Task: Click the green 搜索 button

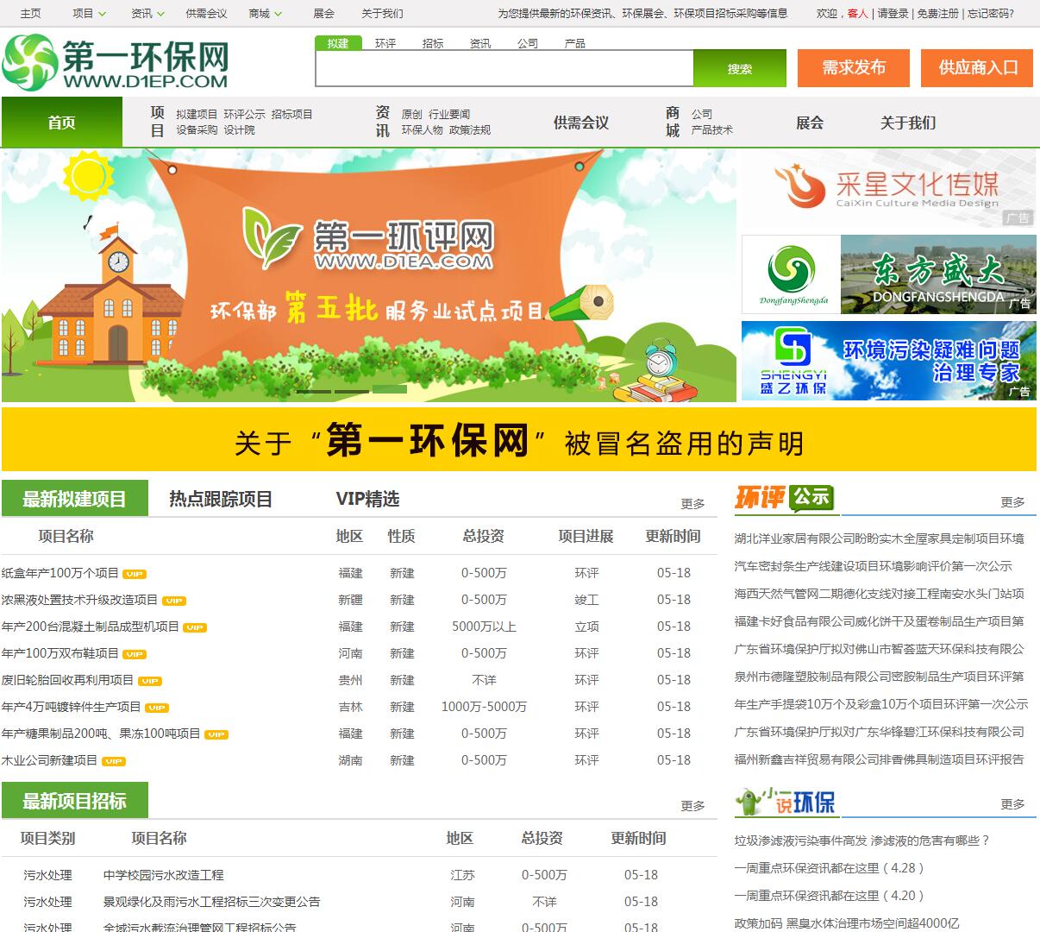Action: 740,68
